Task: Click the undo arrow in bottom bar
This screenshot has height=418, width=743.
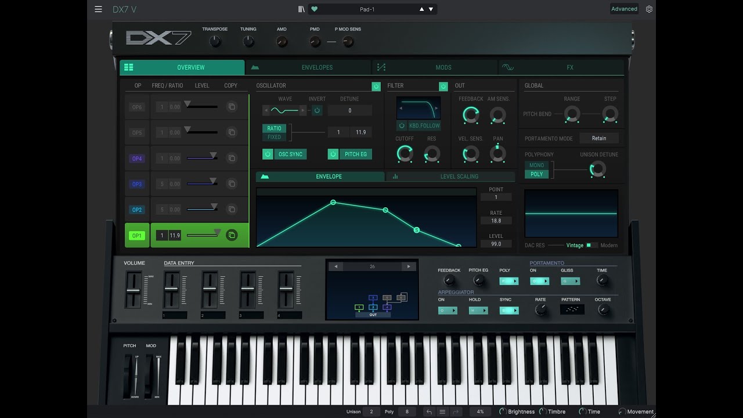Action: click(x=429, y=412)
